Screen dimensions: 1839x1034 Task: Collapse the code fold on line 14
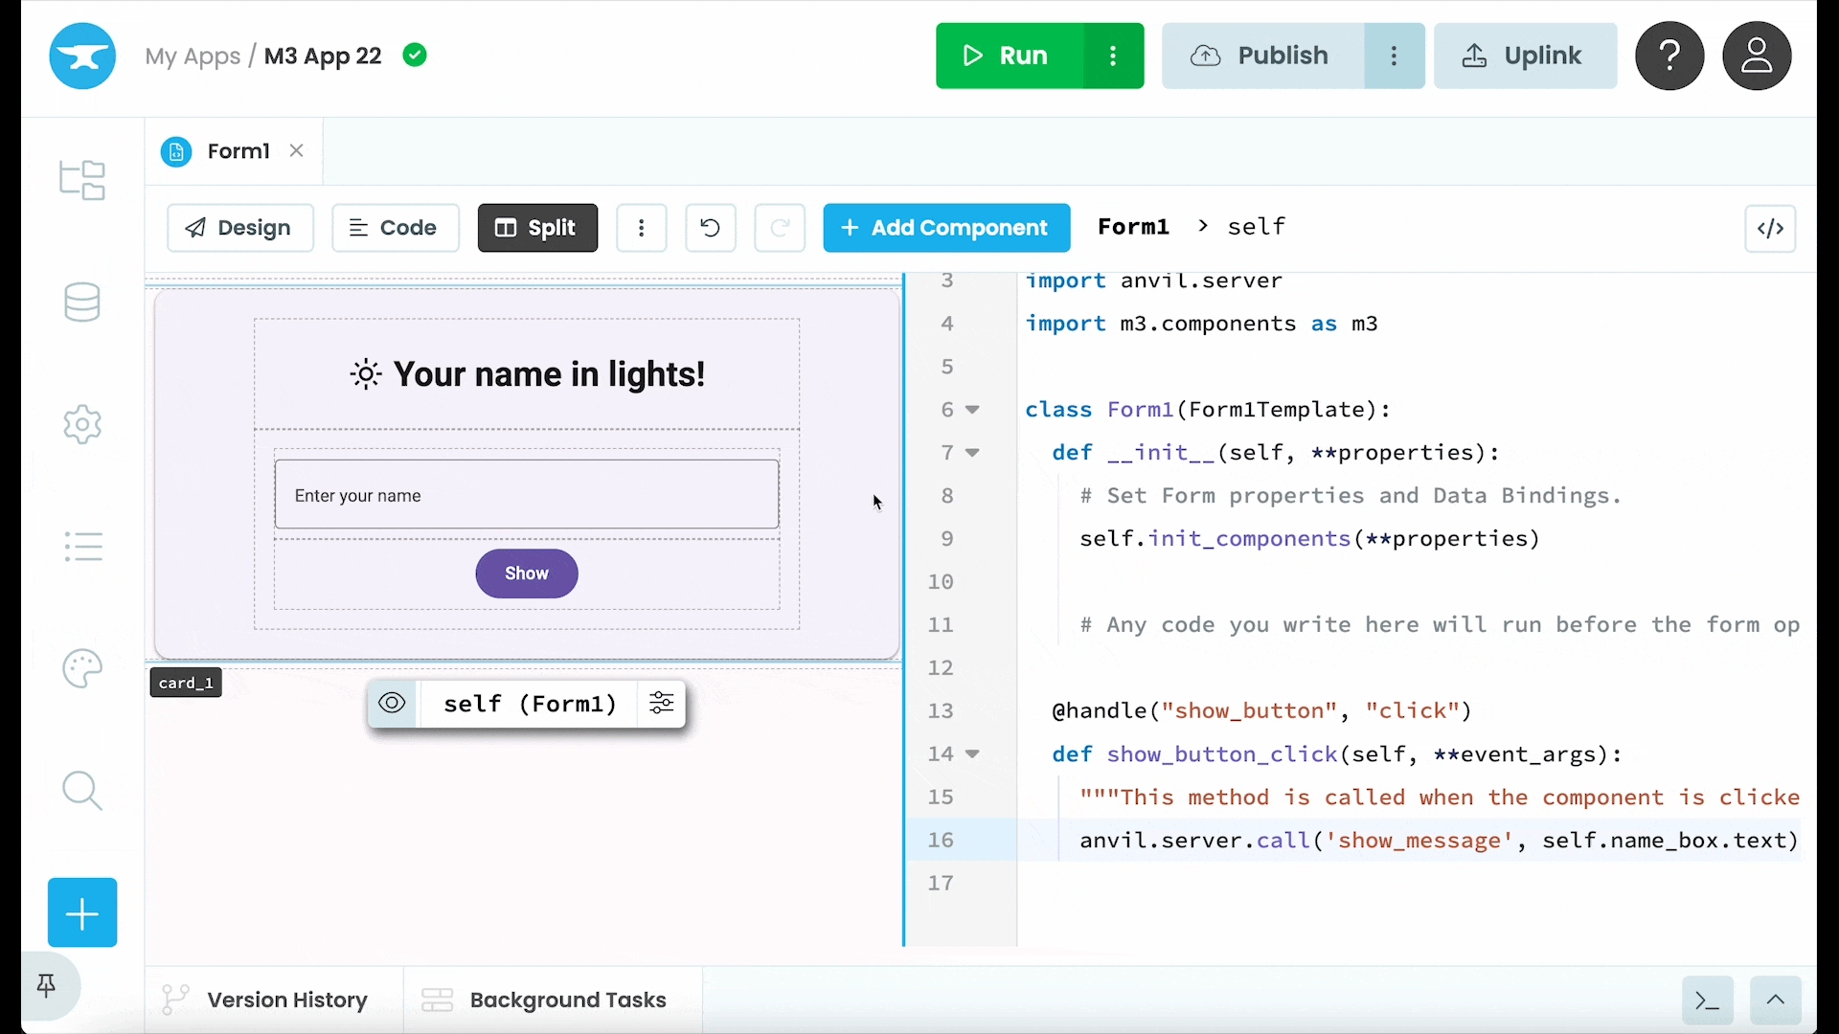pos(973,754)
